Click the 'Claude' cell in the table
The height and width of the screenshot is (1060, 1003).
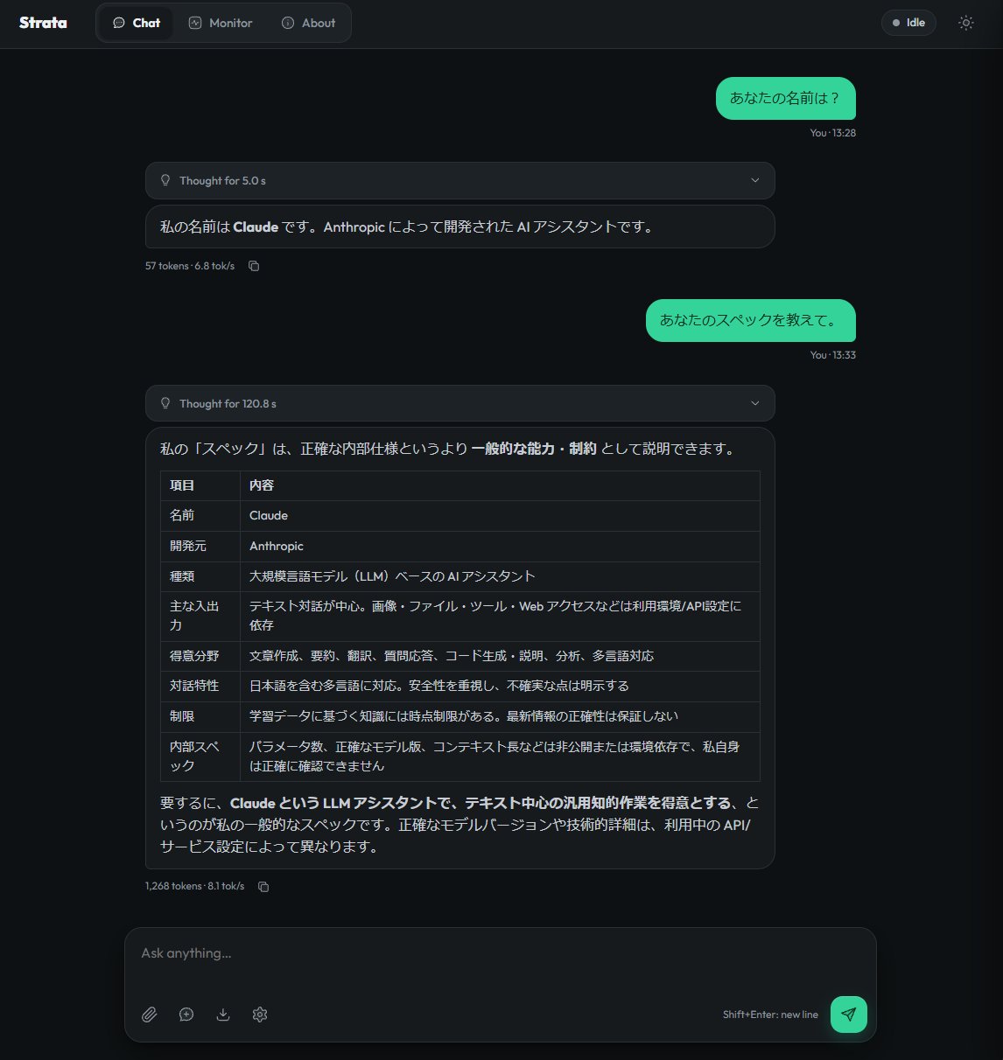[500, 516]
